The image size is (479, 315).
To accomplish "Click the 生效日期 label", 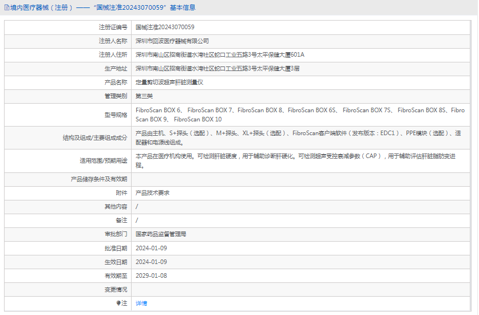I will point(116,262).
